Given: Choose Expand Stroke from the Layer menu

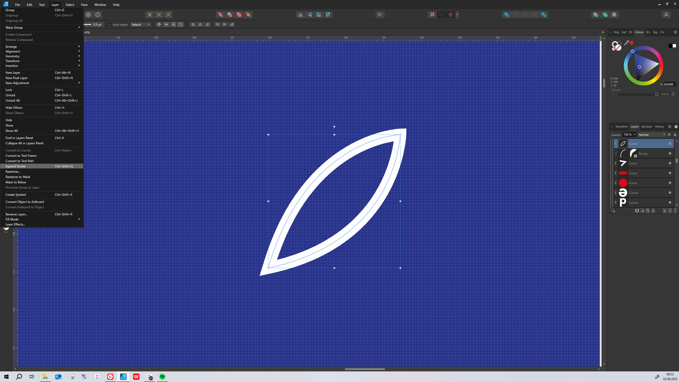Looking at the screenshot, I should click(15, 166).
